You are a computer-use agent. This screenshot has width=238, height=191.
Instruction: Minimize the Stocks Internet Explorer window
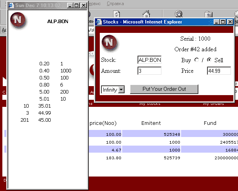coord(216,22)
